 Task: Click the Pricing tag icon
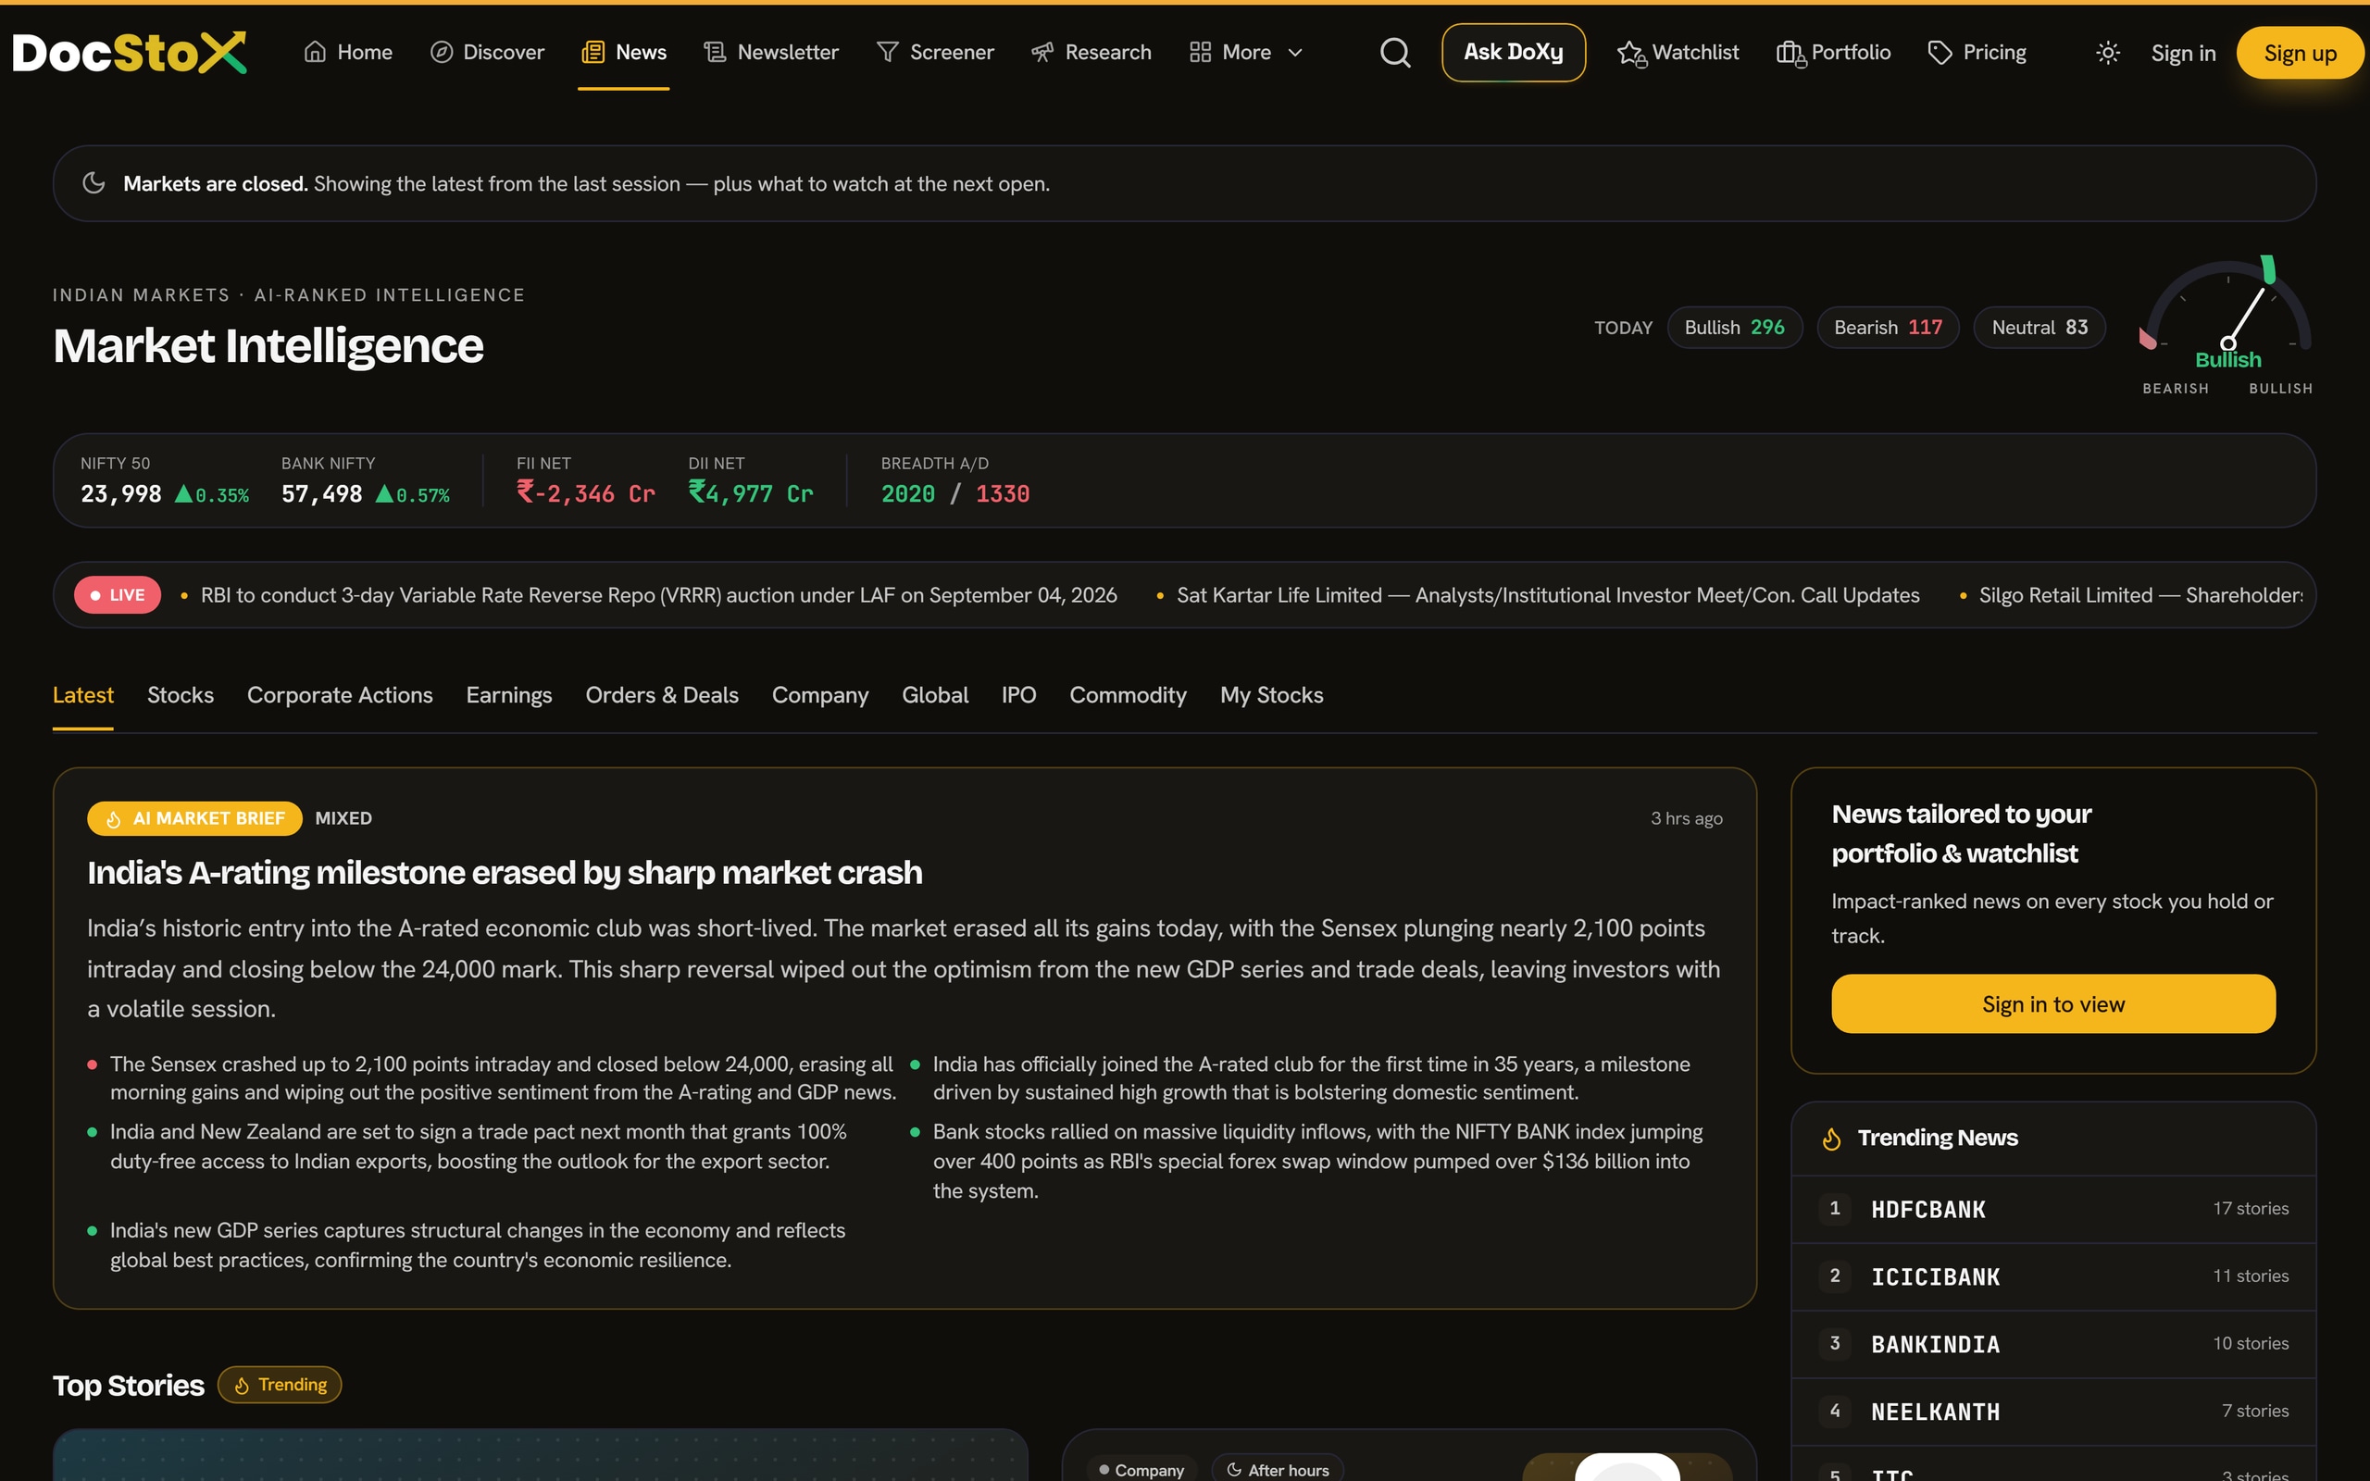click(x=1940, y=52)
